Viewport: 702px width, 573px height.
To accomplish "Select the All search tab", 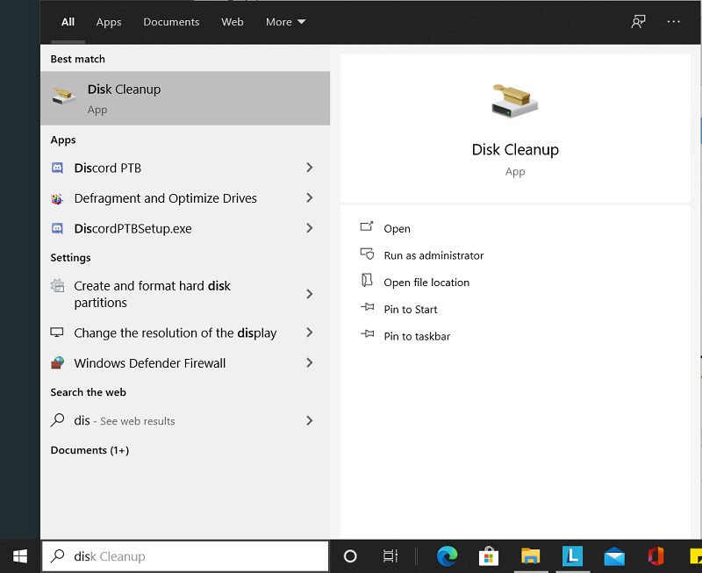I will [x=68, y=22].
